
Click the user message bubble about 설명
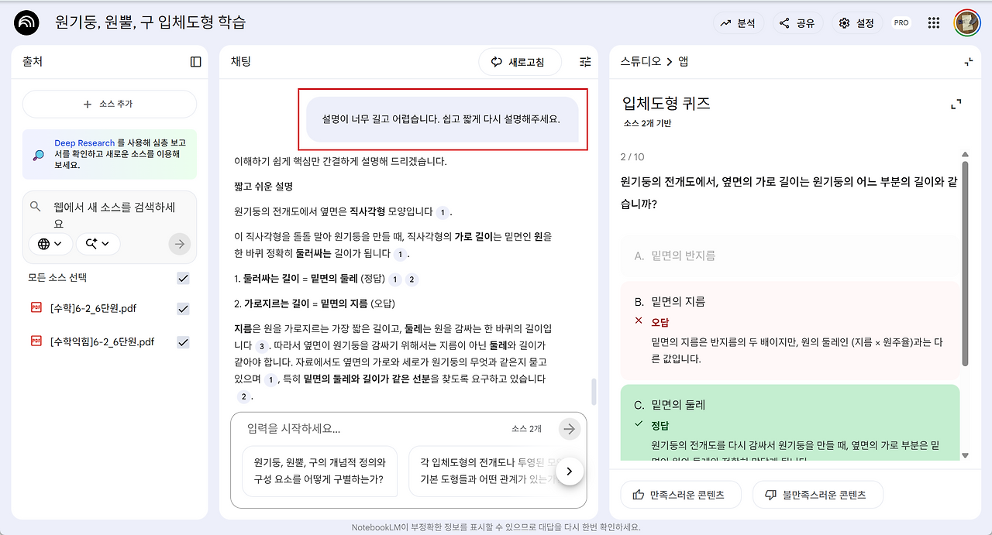442,119
